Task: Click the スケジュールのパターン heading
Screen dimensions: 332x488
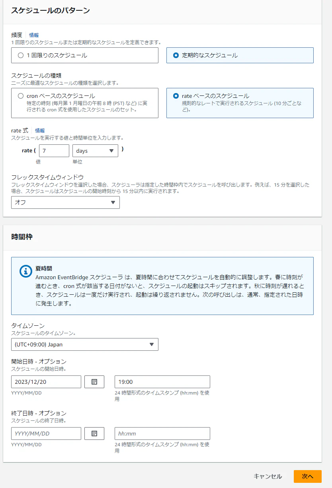Action: tap(50, 10)
